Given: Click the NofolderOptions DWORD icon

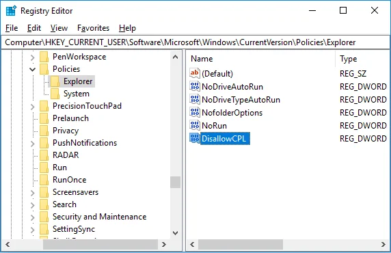Looking at the screenshot, I should pos(195,112).
